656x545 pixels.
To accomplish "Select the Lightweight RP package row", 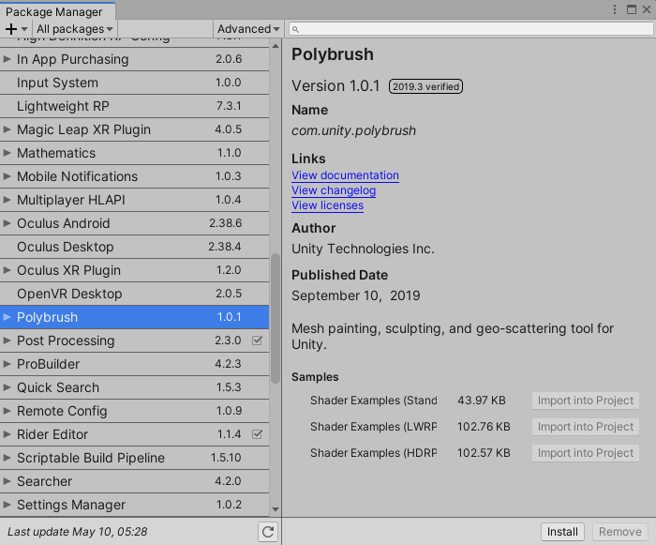I will click(134, 106).
